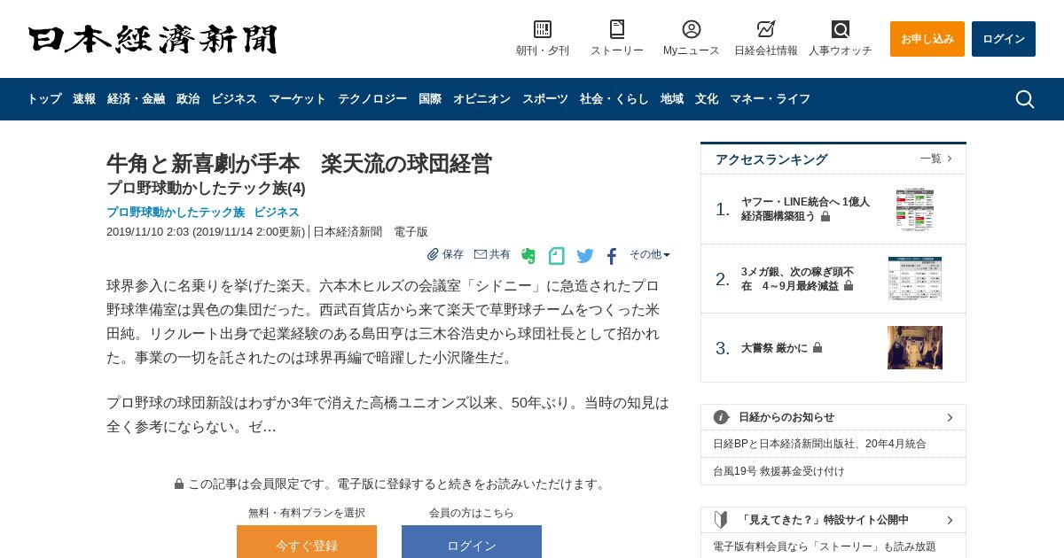Open the 政治 navigation item
Screen dimensions: 1064x558
click(188, 99)
